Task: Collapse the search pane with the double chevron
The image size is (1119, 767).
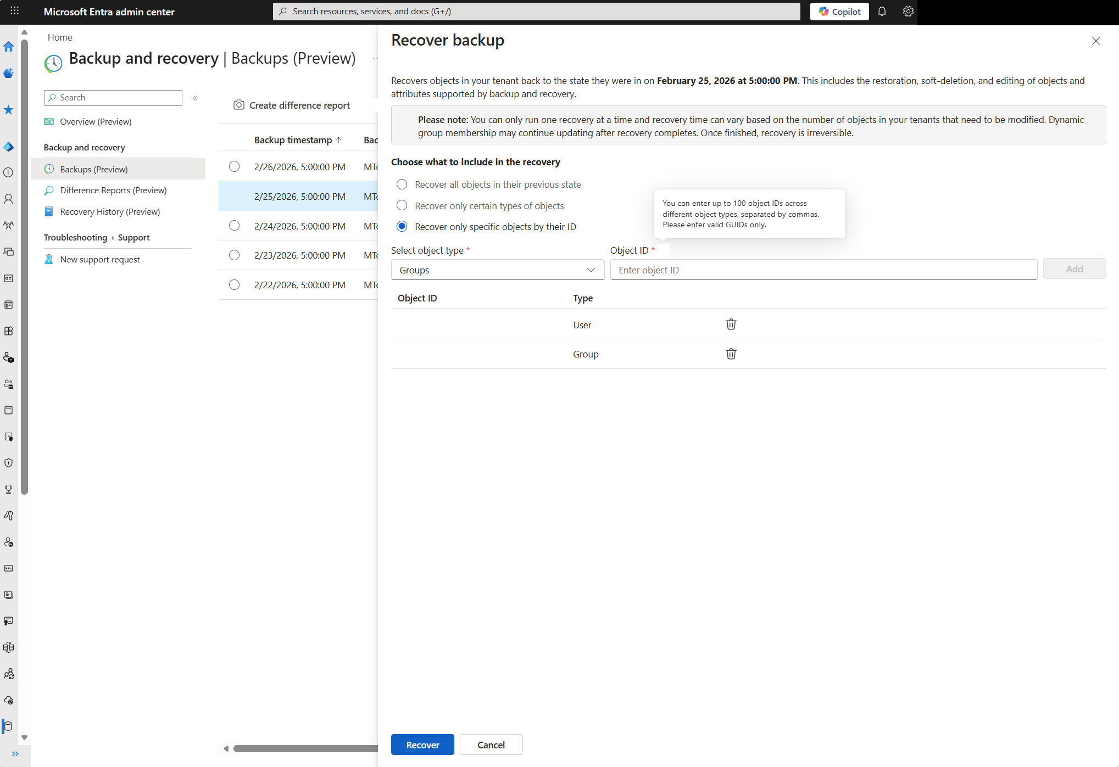Action: coord(195,98)
